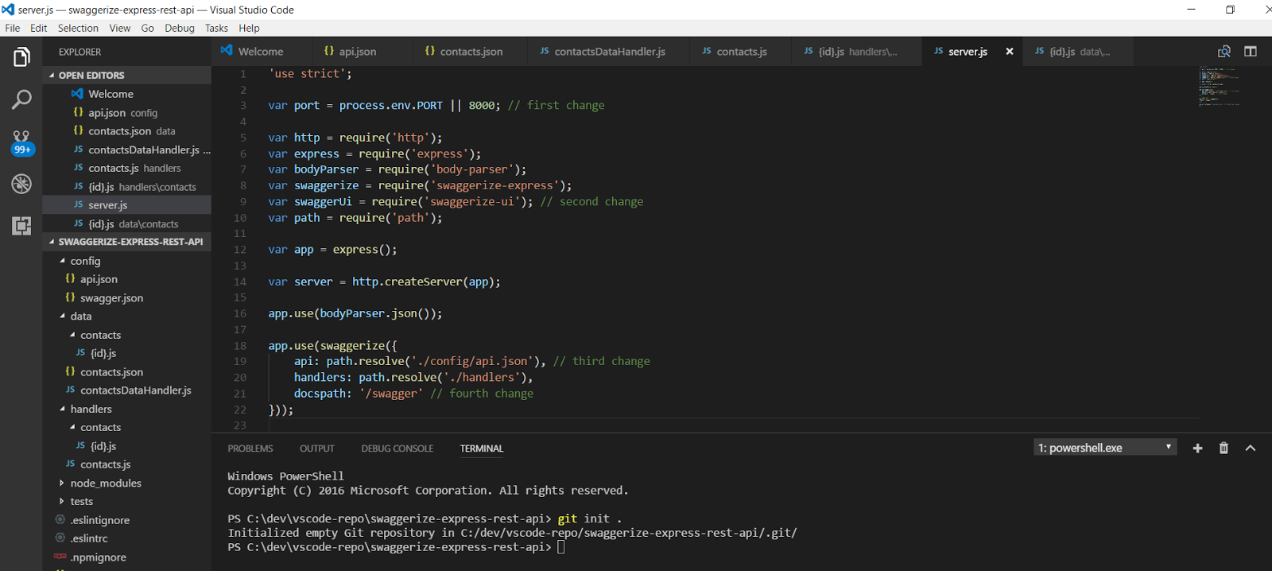This screenshot has width=1272, height=571.
Task: Open the Debug menu
Action: point(180,28)
